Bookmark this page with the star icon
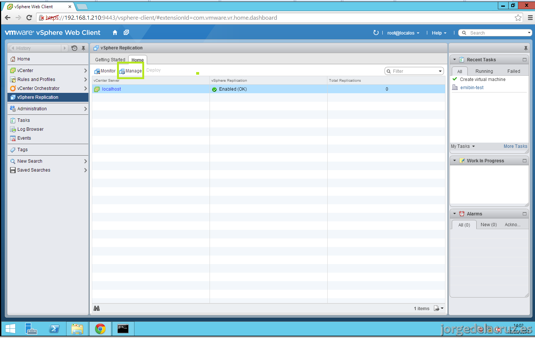 (x=518, y=17)
